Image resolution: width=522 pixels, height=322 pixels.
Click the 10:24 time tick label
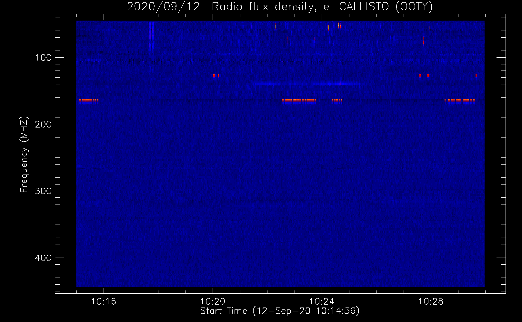pyautogui.click(x=322, y=301)
